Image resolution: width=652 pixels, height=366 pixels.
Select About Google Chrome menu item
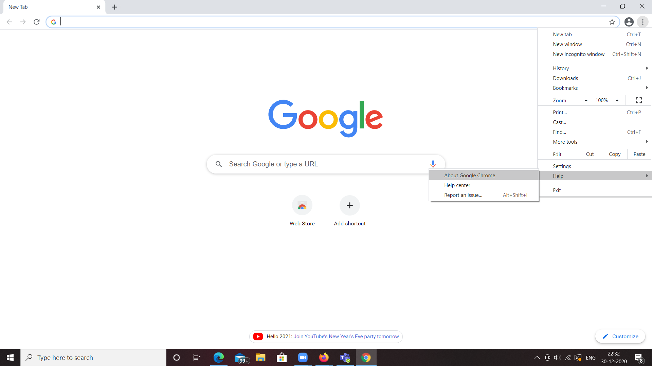(469, 175)
